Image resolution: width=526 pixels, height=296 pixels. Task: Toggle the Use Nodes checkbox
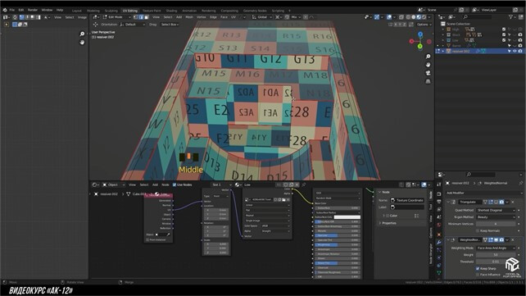[175, 184]
